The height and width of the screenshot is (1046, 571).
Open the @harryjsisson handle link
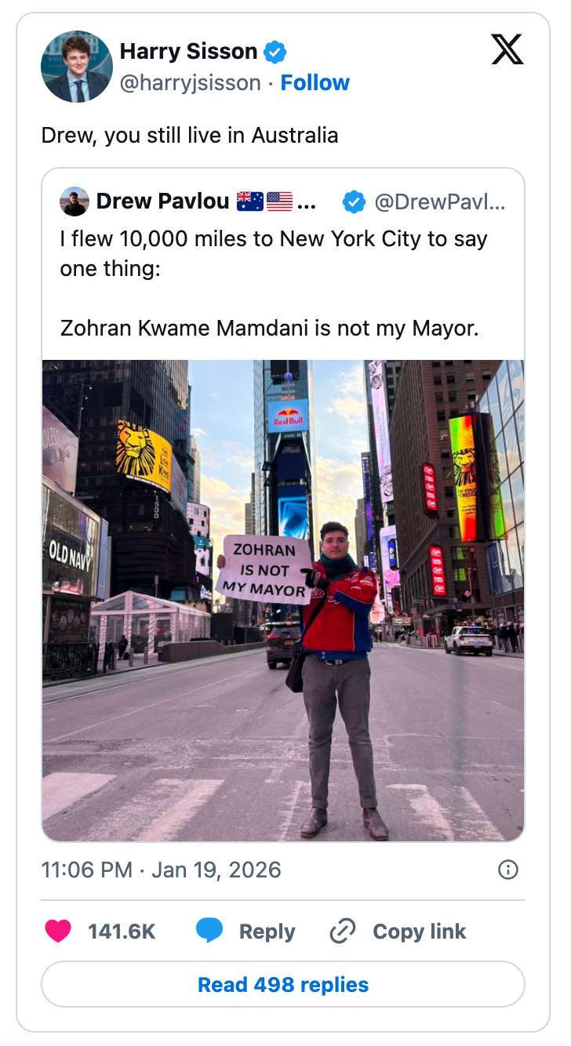pos(190,83)
